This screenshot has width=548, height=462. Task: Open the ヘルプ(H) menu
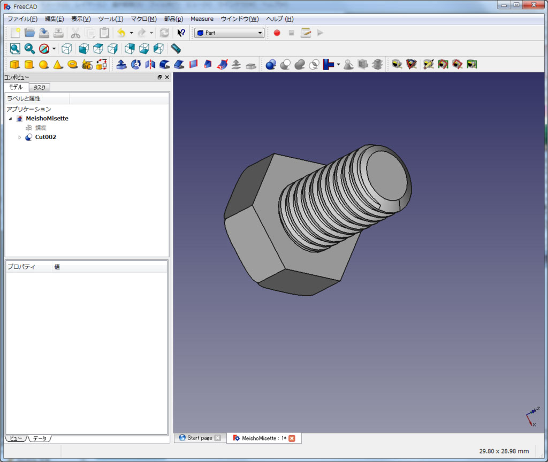(279, 19)
